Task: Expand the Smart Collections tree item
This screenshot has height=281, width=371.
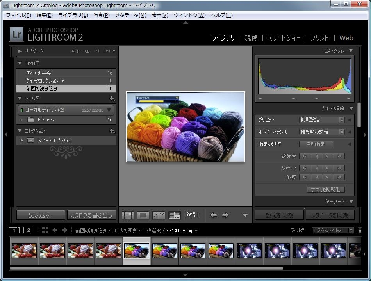Action: pos(22,140)
